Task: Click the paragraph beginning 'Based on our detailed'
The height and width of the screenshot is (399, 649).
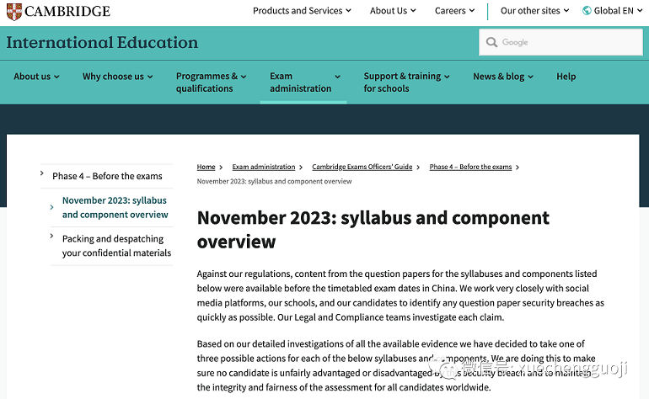Action: point(396,365)
